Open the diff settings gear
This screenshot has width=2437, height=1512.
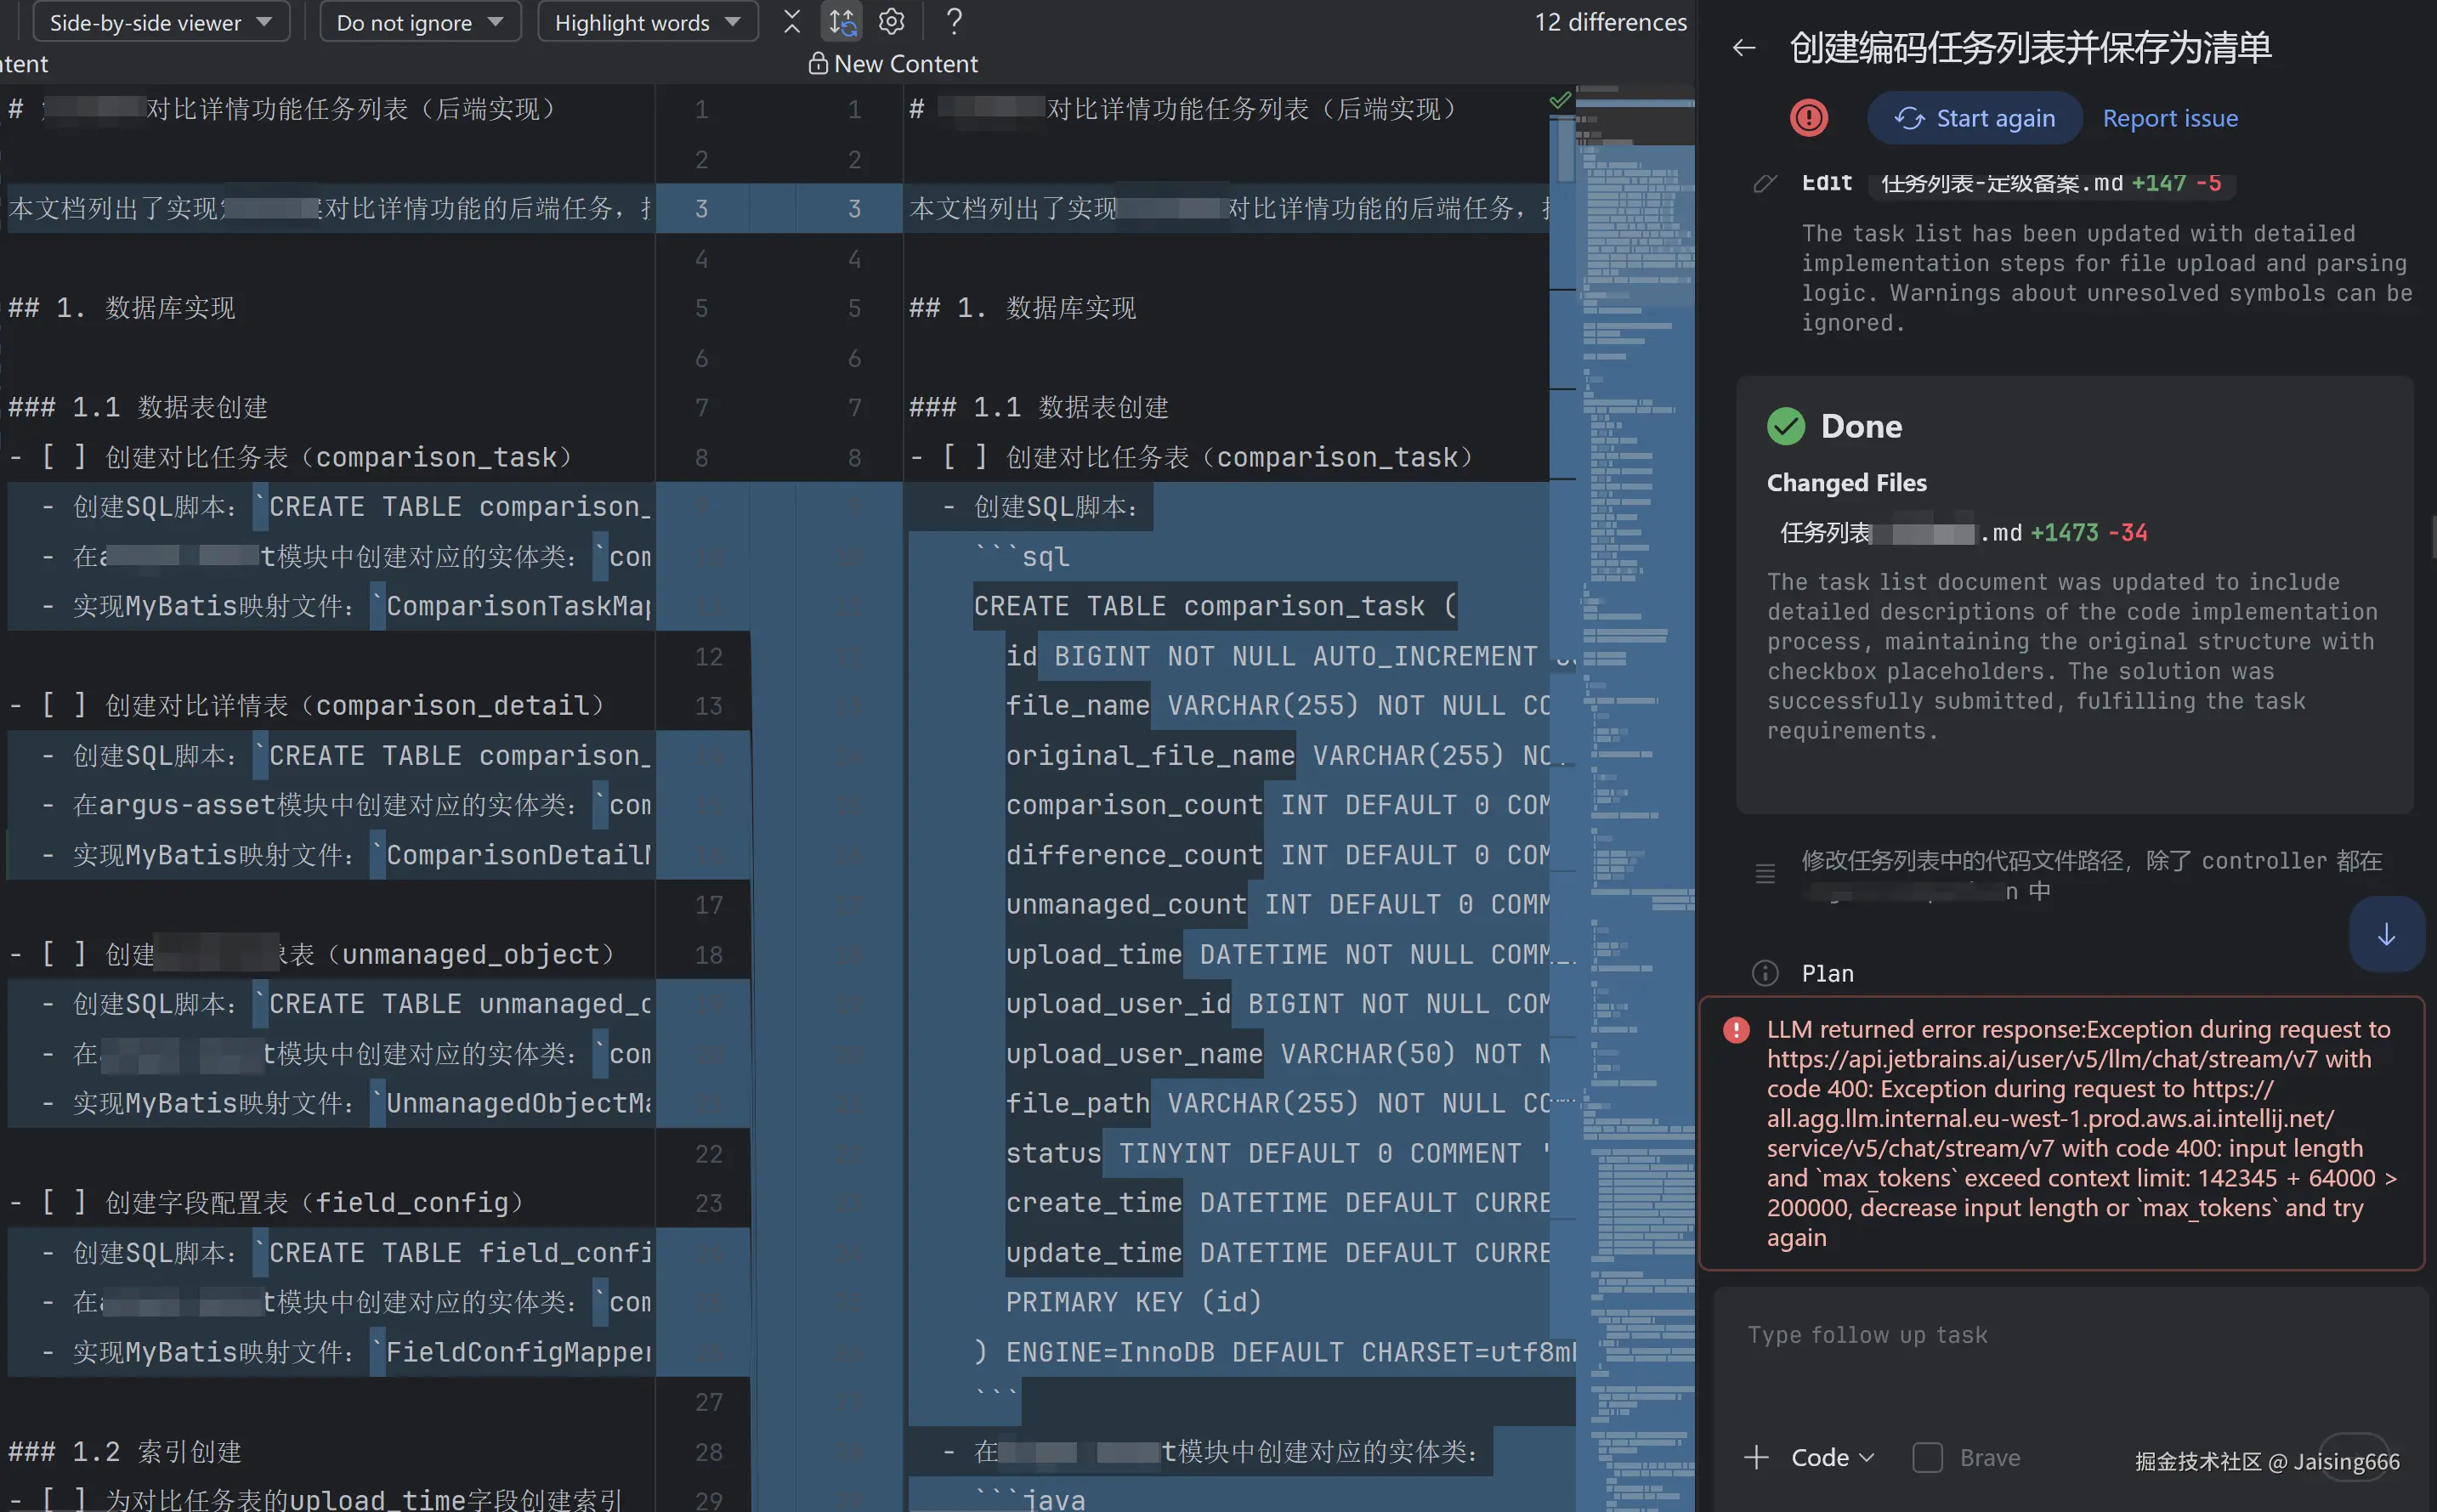coord(891,22)
